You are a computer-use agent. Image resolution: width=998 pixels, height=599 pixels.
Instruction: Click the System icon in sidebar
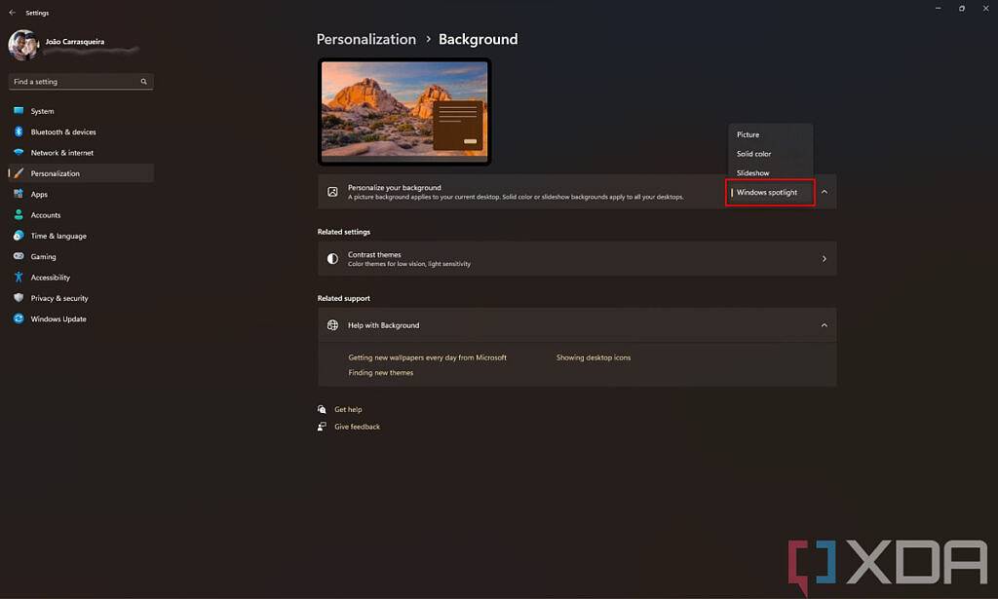pos(19,111)
